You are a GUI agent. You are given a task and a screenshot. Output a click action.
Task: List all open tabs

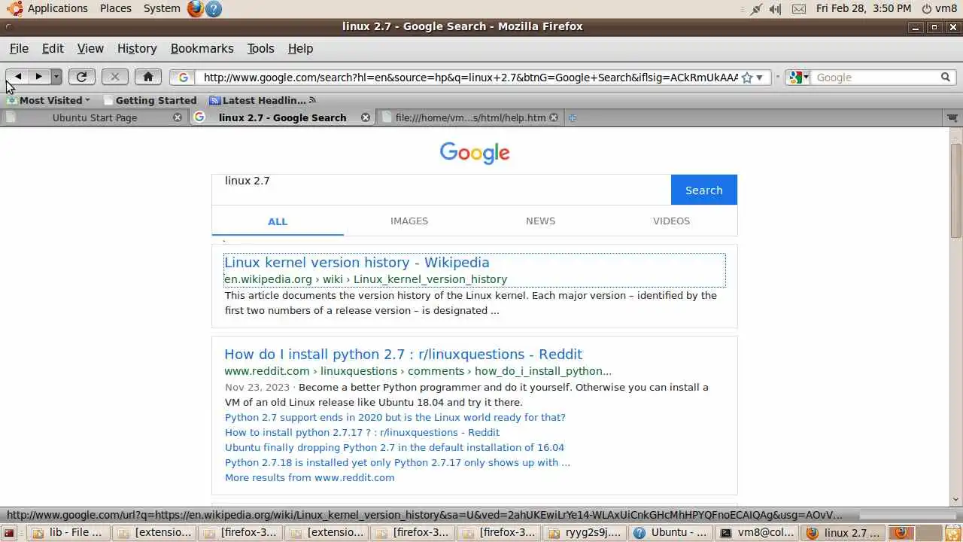[952, 117]
